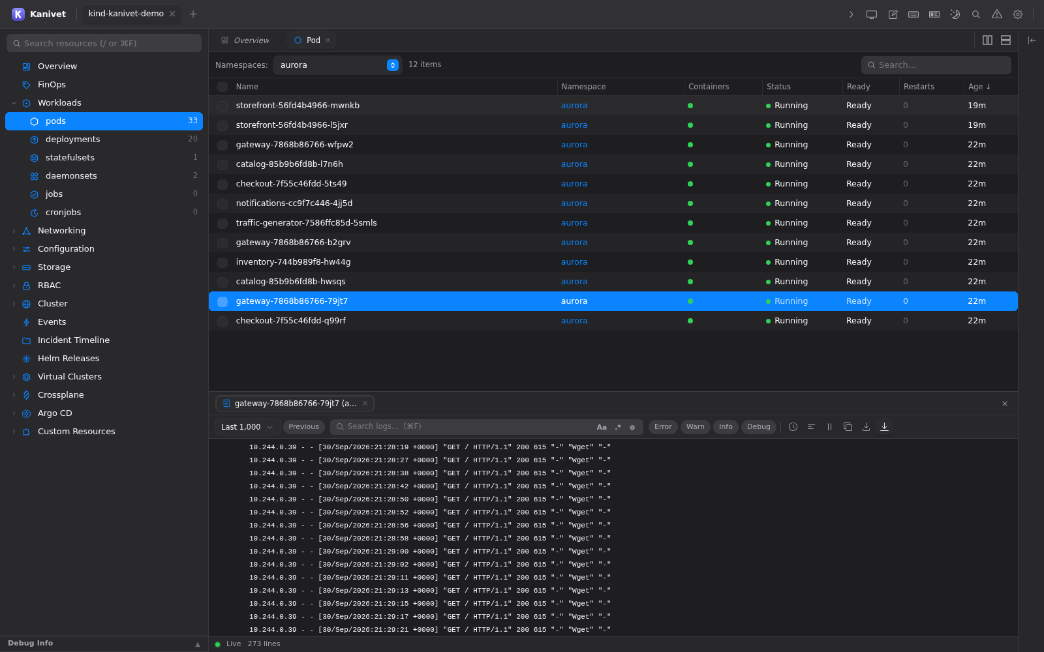Image resolution: width=1044 pixels, height=652 pixels.
Task: Open deployments in the sidebar
Action: [104, 140]
